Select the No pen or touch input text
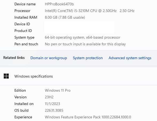Viewport: 157px width, 121px height. pos(85,44)
